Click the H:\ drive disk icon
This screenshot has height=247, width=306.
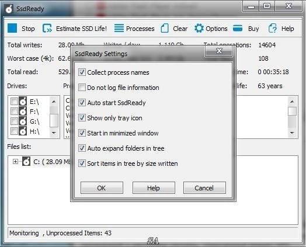click(x=23, y=131)
